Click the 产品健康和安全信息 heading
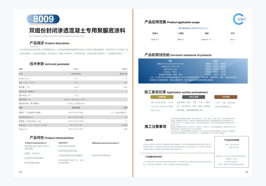266x186 pixels. pos(153,157)
